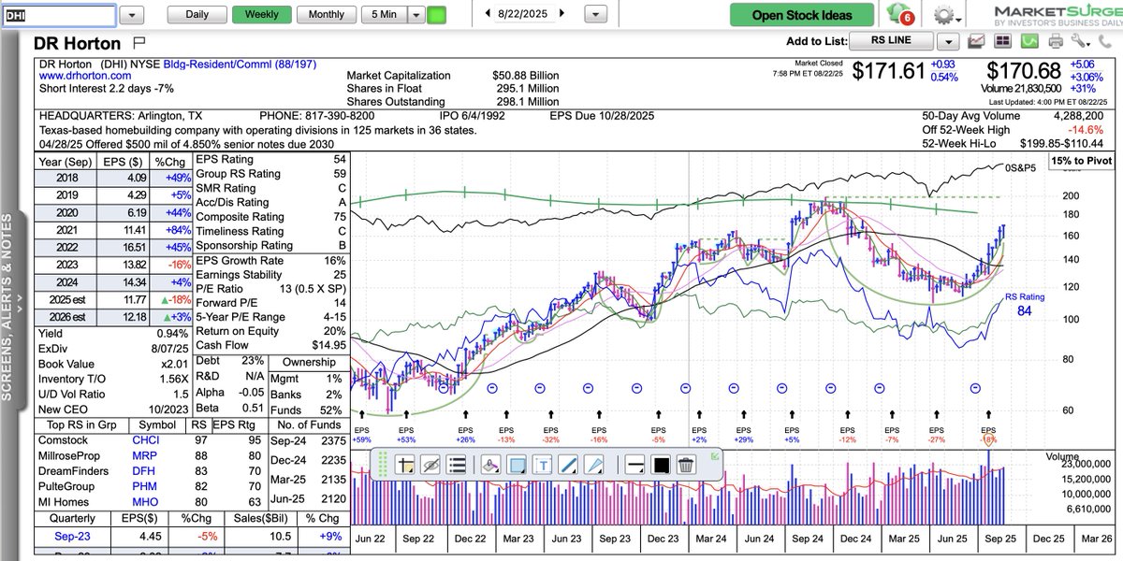The image size is (1123, 561).
Task: Select the trend line drawing tool
Action: 567,465
